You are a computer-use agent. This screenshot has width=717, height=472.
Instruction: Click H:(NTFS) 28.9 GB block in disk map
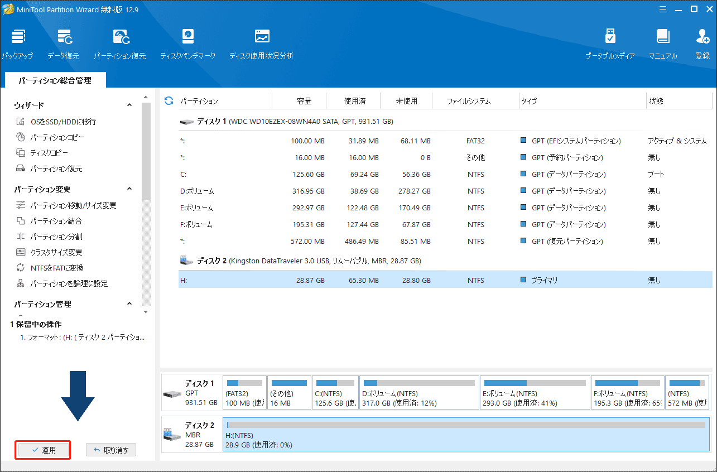click(466, 434)
